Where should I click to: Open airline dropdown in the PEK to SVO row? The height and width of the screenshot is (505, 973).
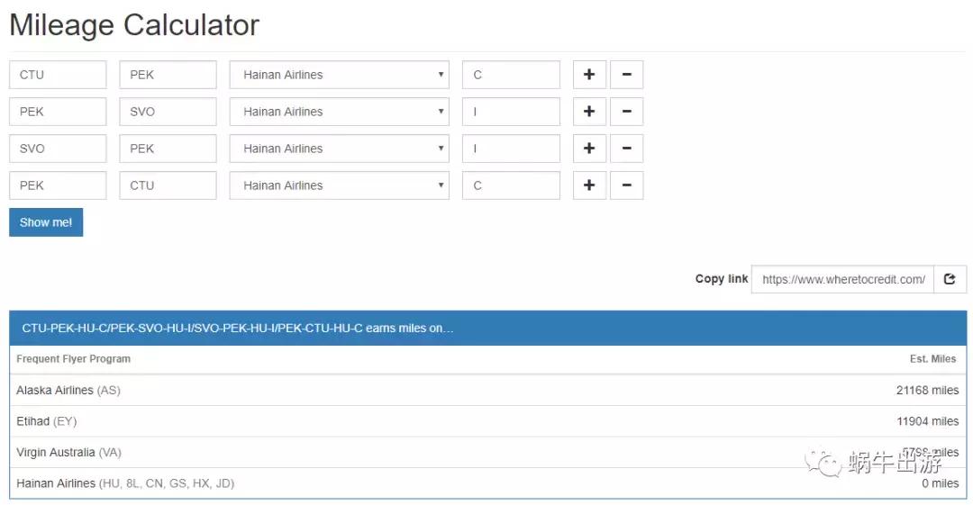click(340, 112)
